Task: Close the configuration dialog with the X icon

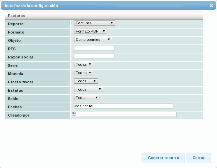Action: point(211,6)
